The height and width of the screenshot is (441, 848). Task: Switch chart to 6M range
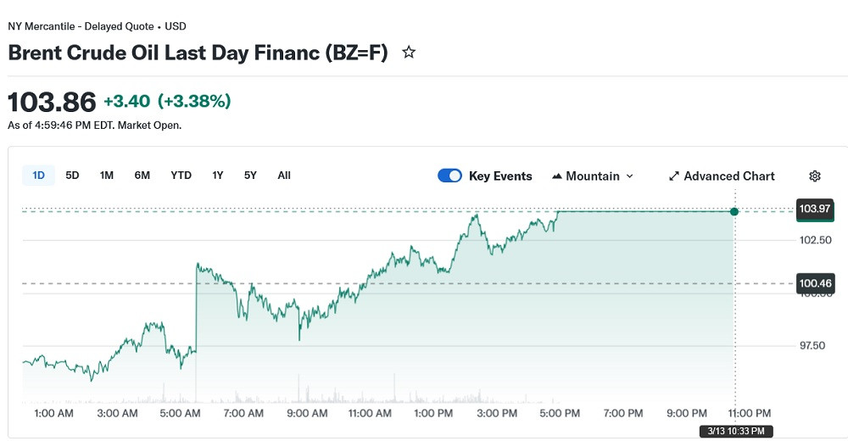click(x=142, y=176)
